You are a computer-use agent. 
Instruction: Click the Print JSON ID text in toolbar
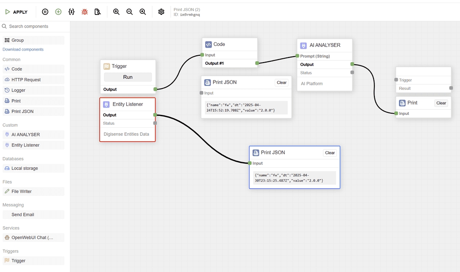pos(187,14)
